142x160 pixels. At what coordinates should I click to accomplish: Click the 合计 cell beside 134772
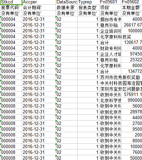(110, 71)
